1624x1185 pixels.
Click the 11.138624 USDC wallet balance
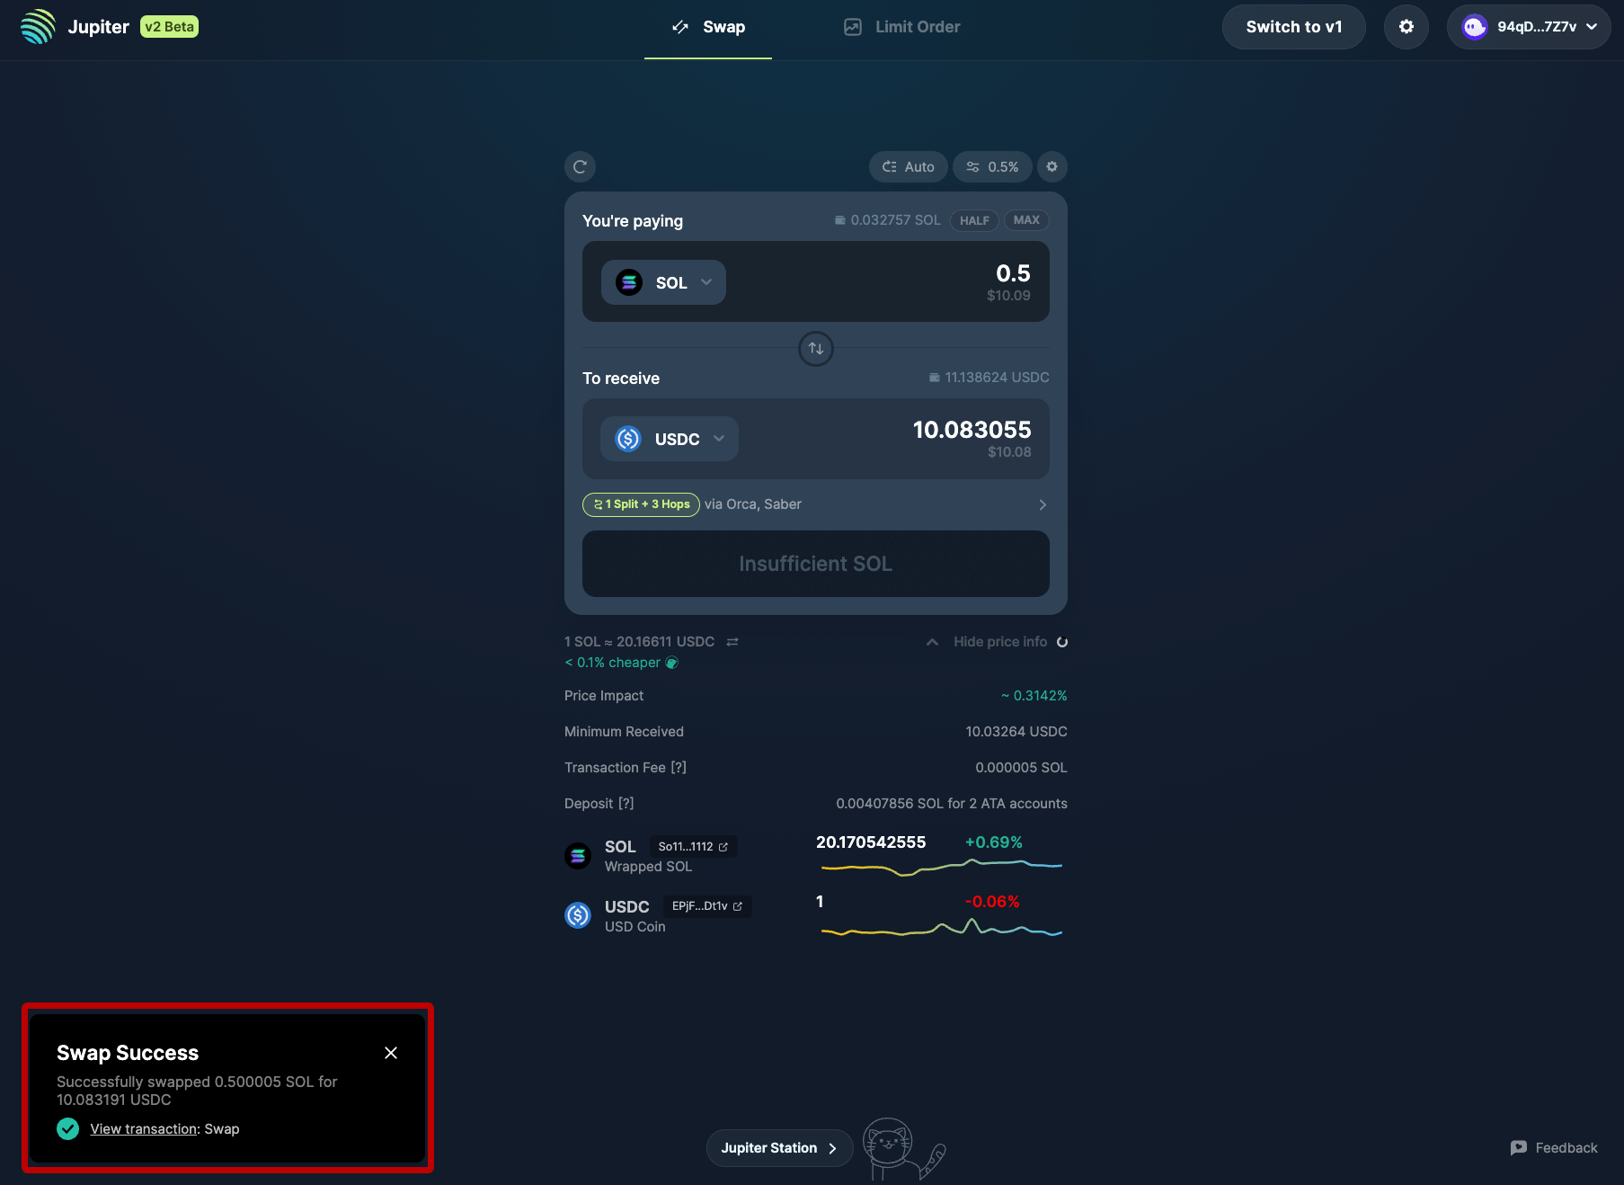[x=989, y=378]
